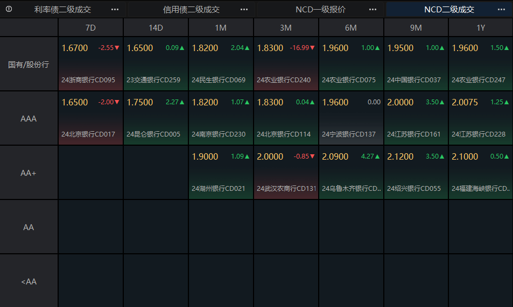This screenshot has width=513, height=307.
Task: Open the 24浙商银行CD095 cell
Action: pos(90,64)
